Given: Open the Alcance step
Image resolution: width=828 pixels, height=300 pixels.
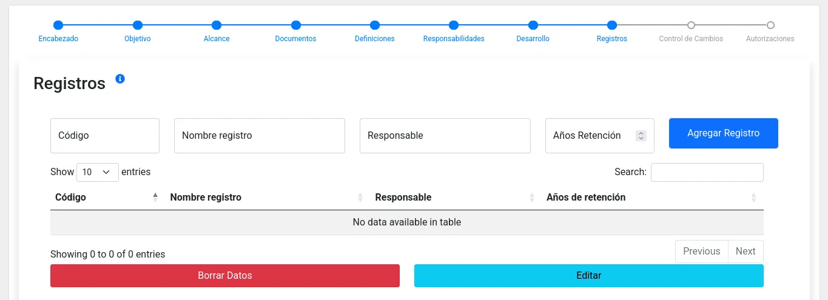Looking at the screenshot, I should coord(217,25).
